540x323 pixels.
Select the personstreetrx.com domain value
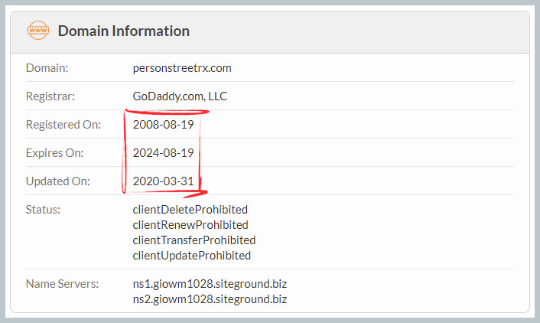coord(182,68)
